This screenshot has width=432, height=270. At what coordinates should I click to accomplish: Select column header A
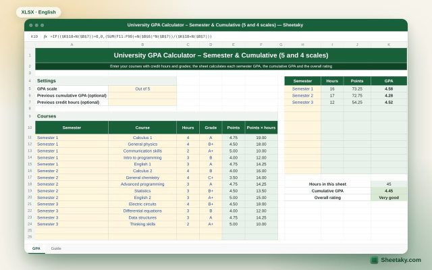pyautogui.click(x=72, y=45)
